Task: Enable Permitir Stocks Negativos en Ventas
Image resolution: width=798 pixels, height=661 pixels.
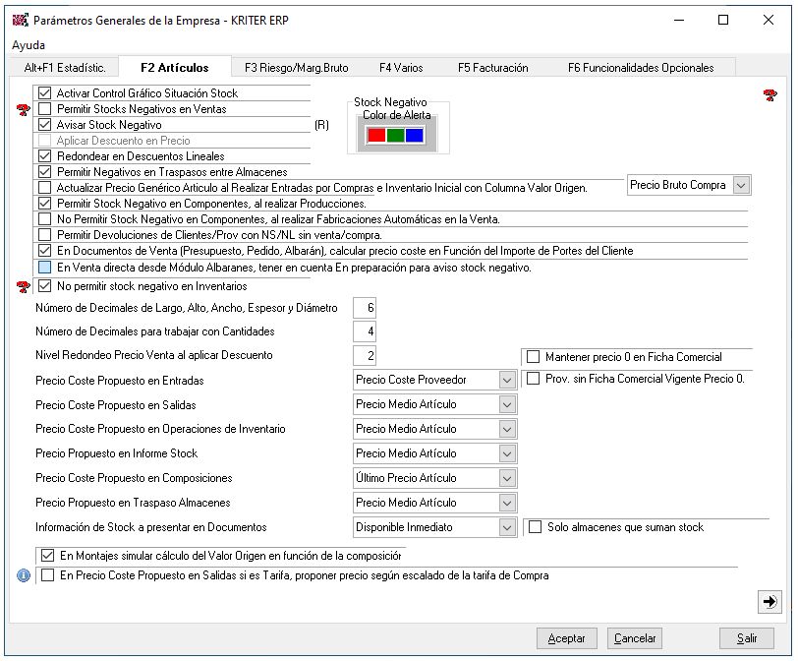Action: tap(45, 109)
